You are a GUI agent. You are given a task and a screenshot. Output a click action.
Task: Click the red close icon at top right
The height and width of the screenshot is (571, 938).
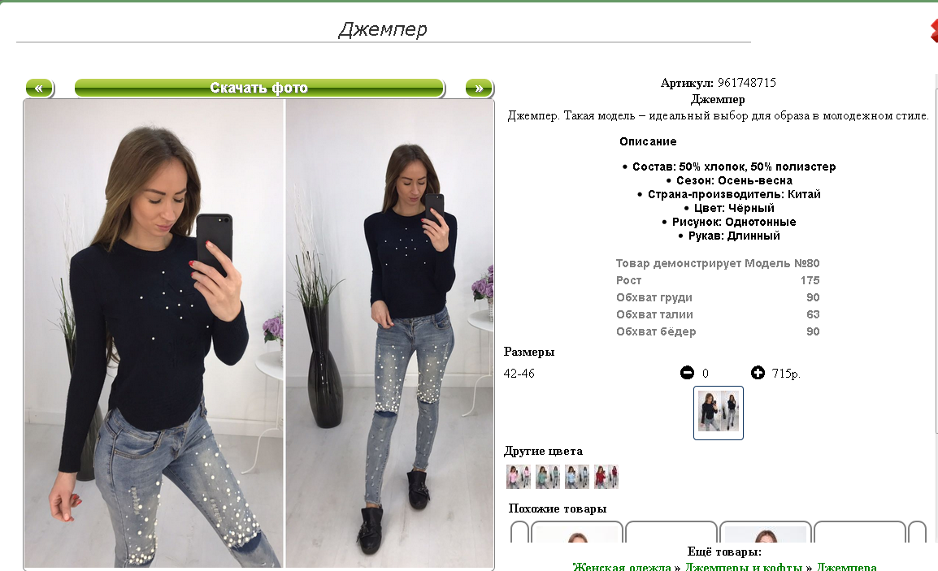(x=934, y=30)
